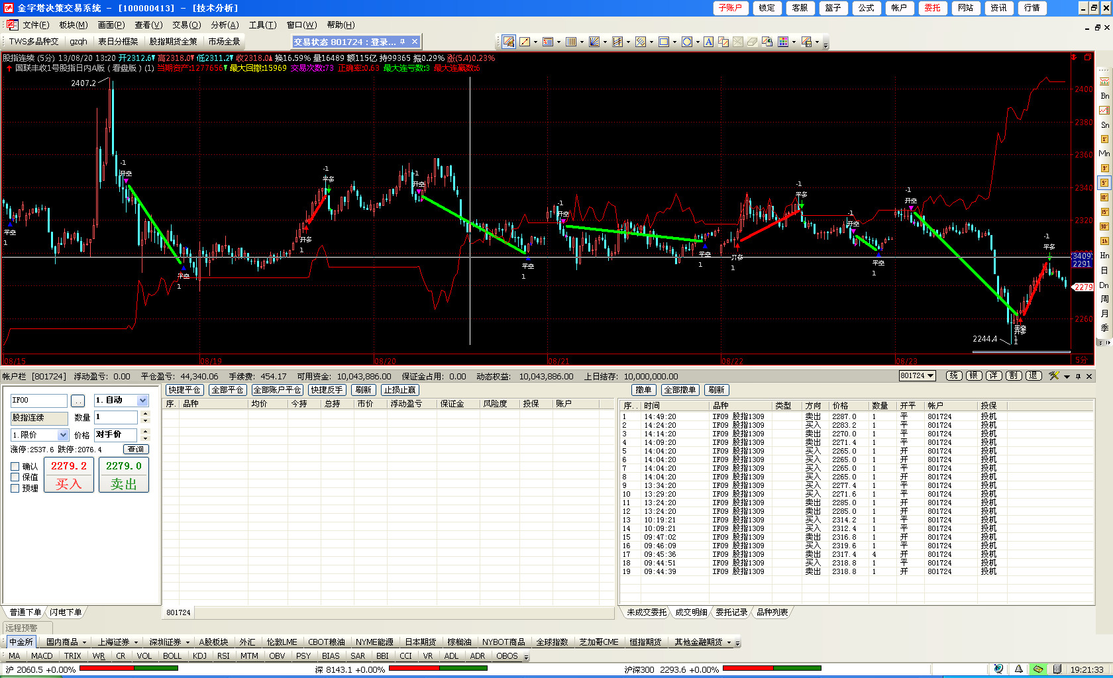
Task: Select the weekly 周 period
Action: [x=1104, y=299]
